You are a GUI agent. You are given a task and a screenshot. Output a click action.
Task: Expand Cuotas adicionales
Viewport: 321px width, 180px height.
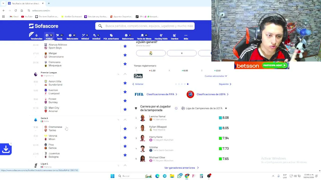click(x=216, y=76)
